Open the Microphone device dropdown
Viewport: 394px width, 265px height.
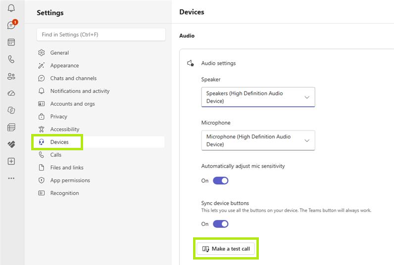pos(258,140)
